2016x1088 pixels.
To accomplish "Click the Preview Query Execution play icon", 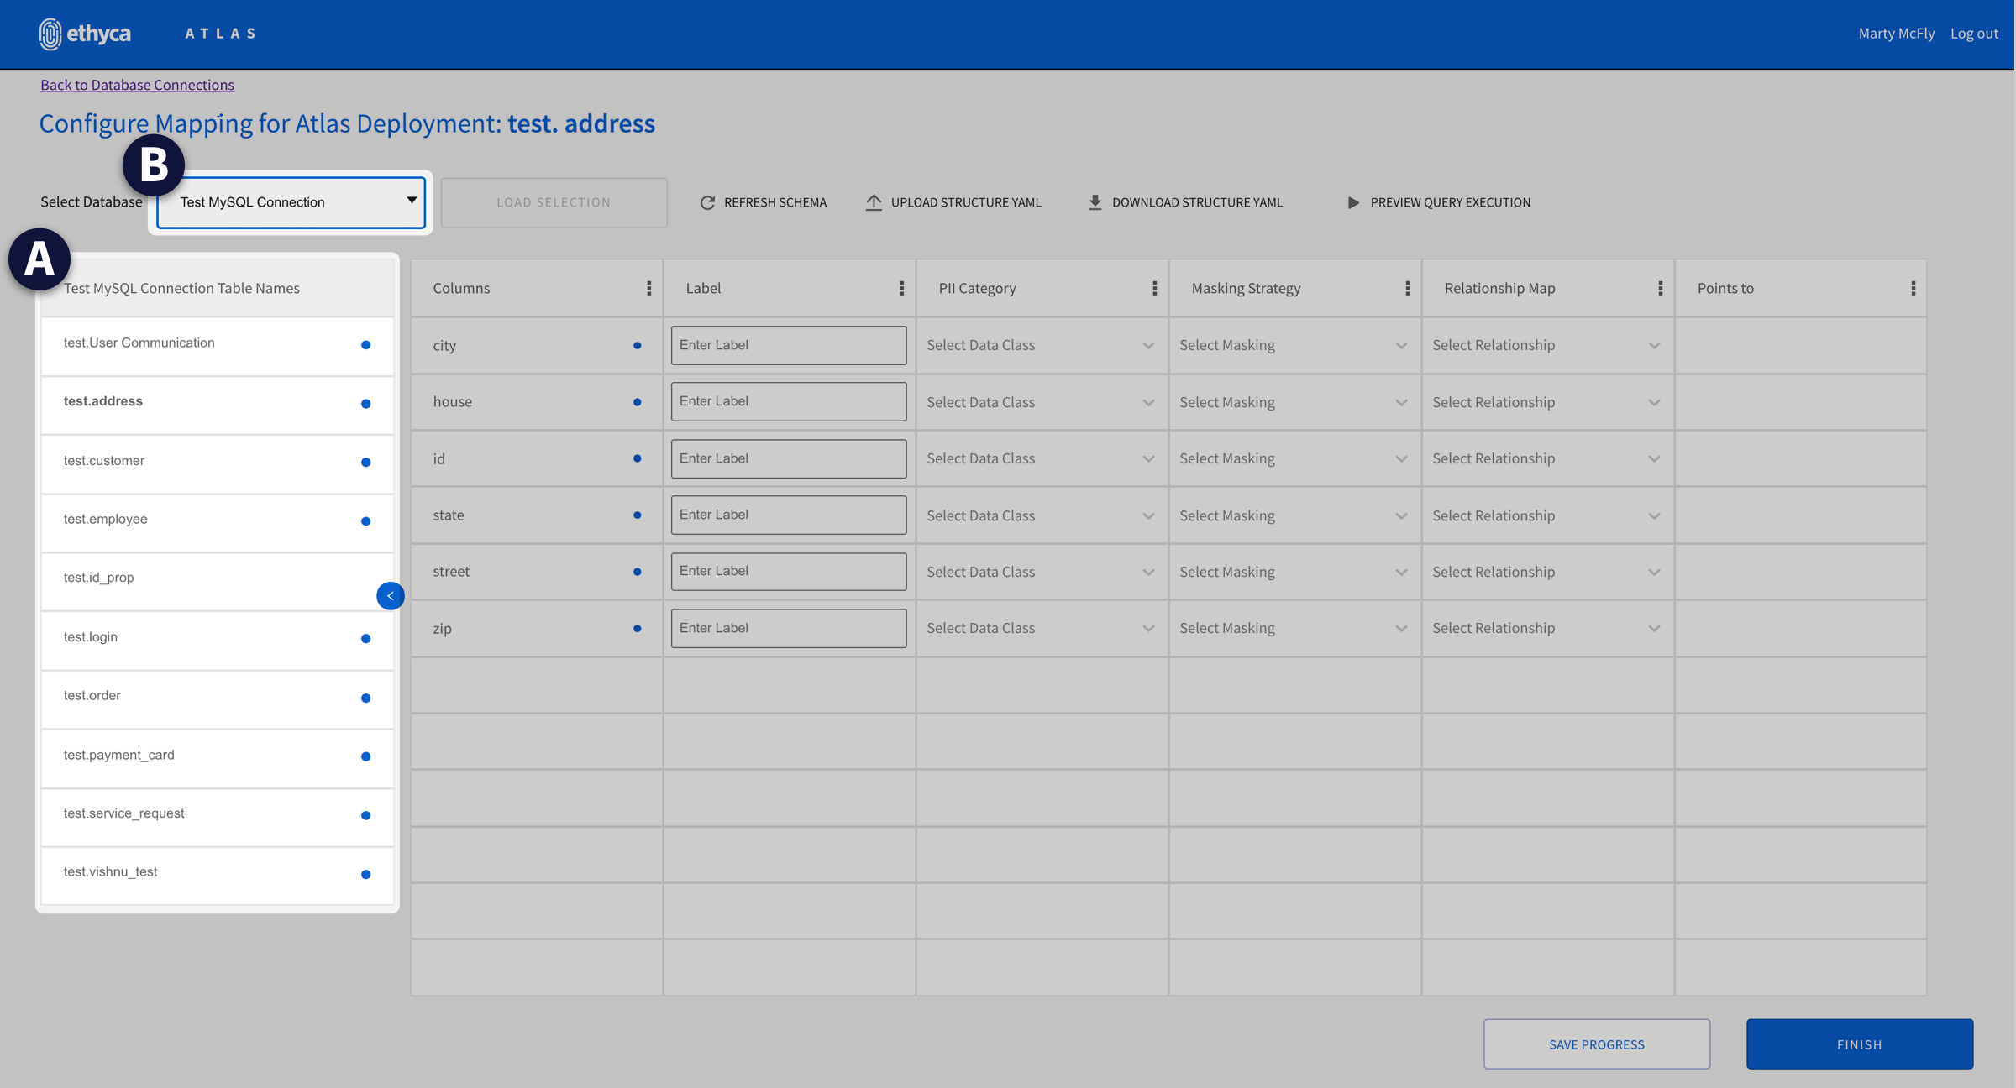I will (x=1352, y=202).
